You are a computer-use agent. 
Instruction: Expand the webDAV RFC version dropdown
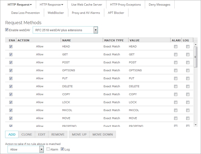click(x=96, y=30)
